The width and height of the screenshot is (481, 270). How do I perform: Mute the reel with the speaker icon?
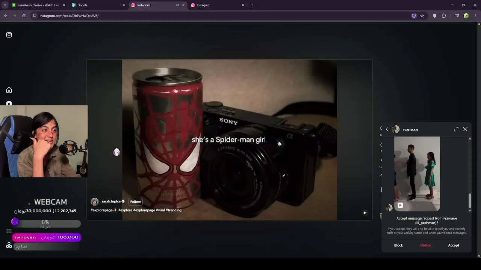pos(365,213)
